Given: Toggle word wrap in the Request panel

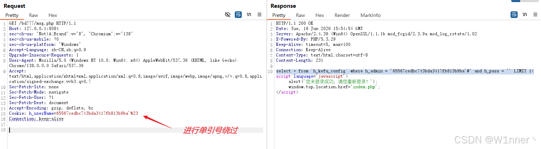Looking at the screenshot, I should click(238, 14).
